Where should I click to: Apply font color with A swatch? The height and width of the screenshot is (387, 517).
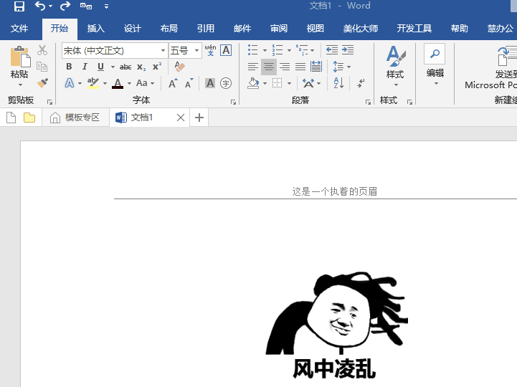pos(118,83)
